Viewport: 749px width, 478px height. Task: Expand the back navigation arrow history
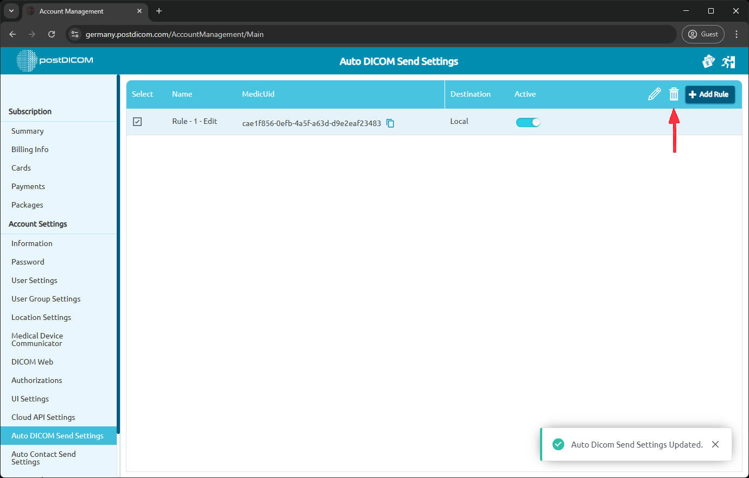tap(12, 34)
